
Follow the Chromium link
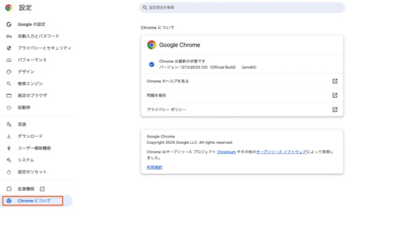(227, 152)
